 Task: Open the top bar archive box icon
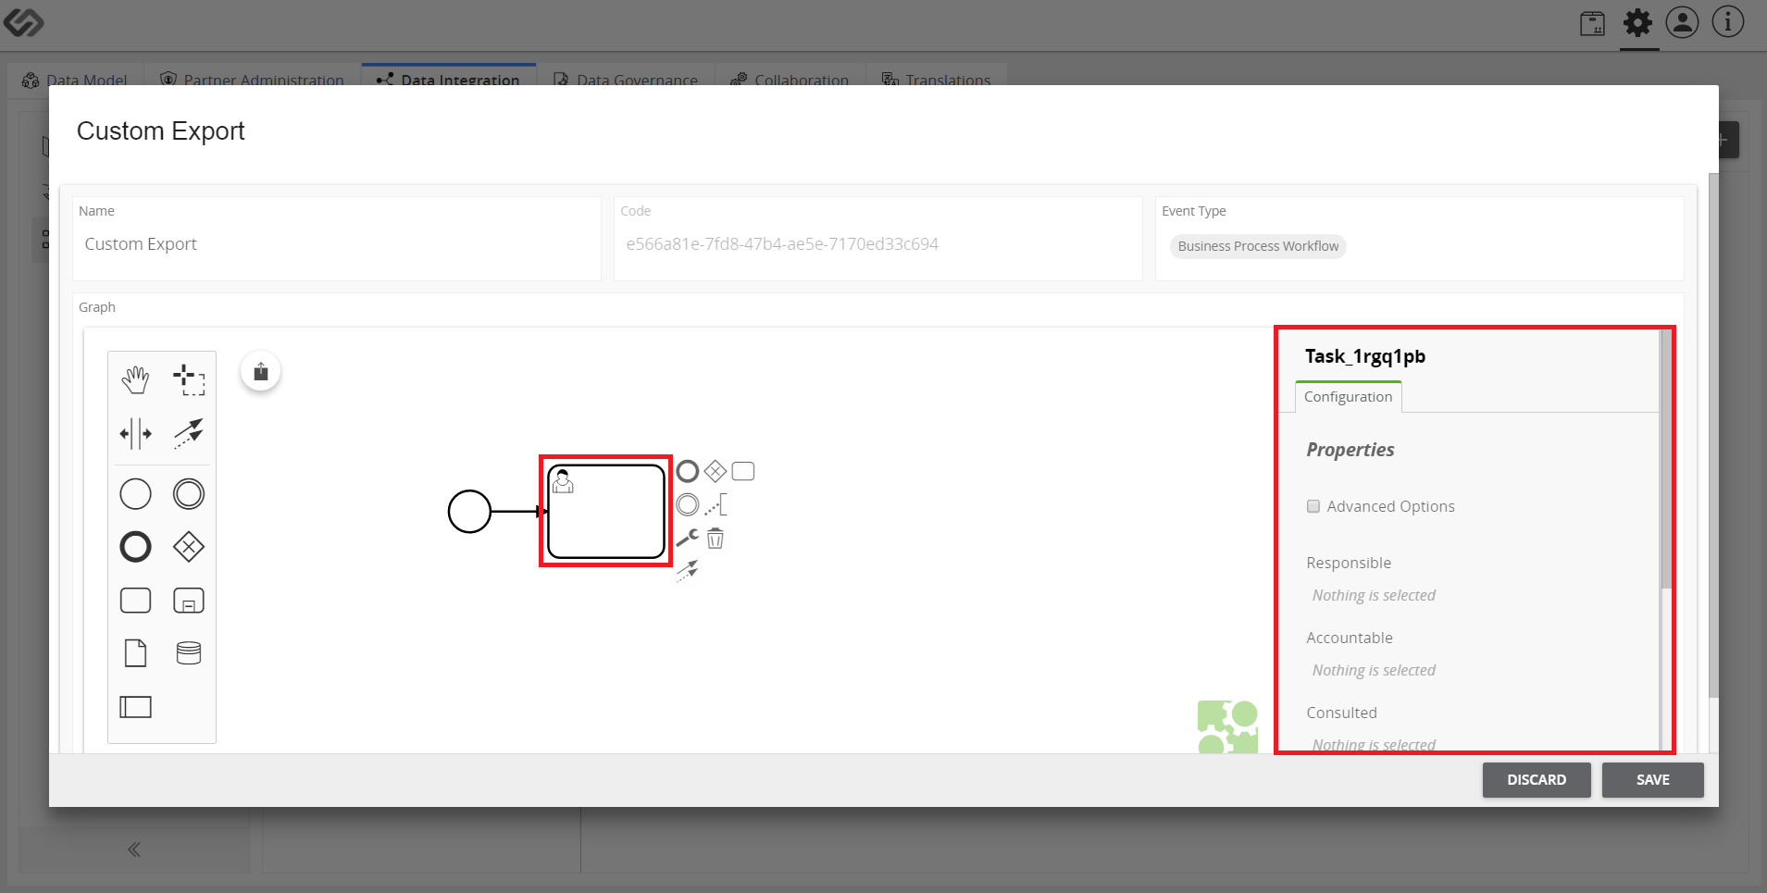(1593, 23)
